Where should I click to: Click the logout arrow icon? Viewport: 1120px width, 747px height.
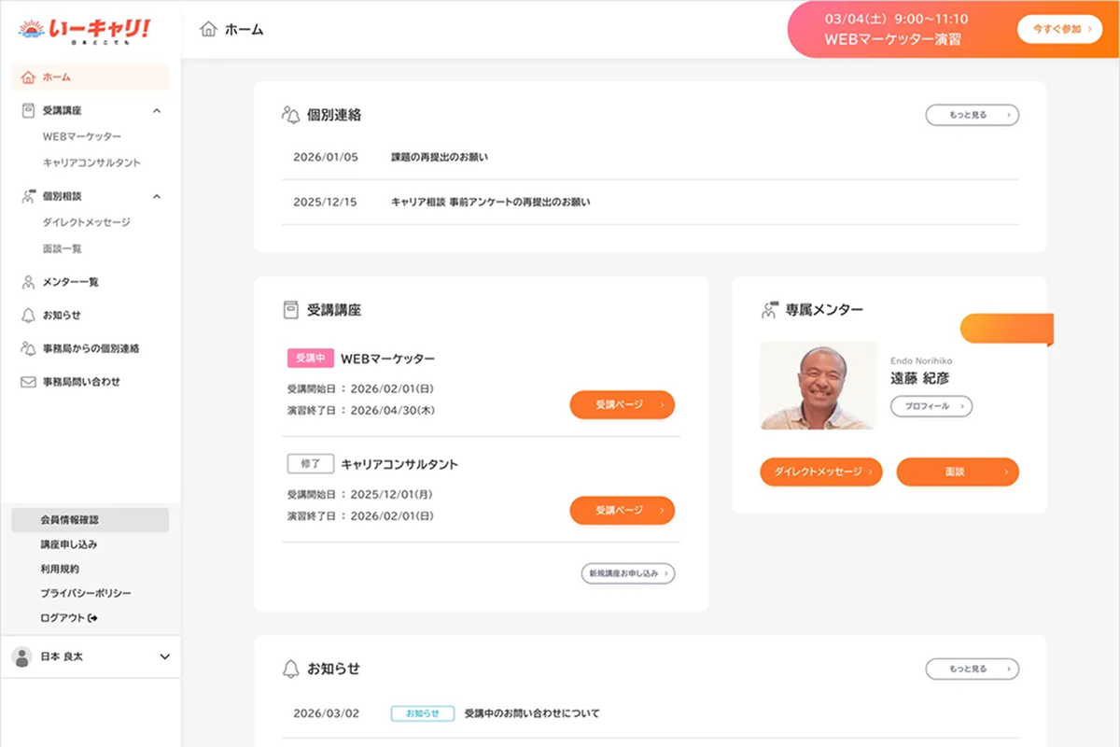pyautogui.click(x=93, y=618)
